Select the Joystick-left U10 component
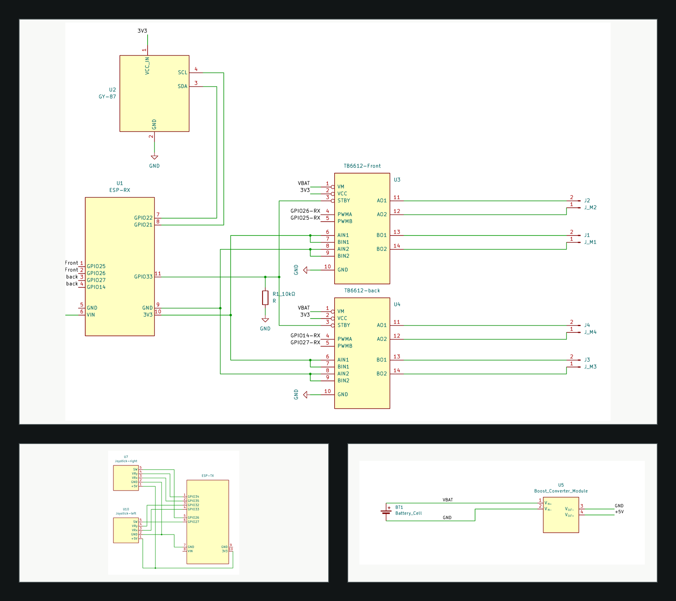 (x=126, y=530)
